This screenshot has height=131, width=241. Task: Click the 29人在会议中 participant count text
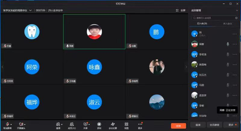tap(55, 11)
